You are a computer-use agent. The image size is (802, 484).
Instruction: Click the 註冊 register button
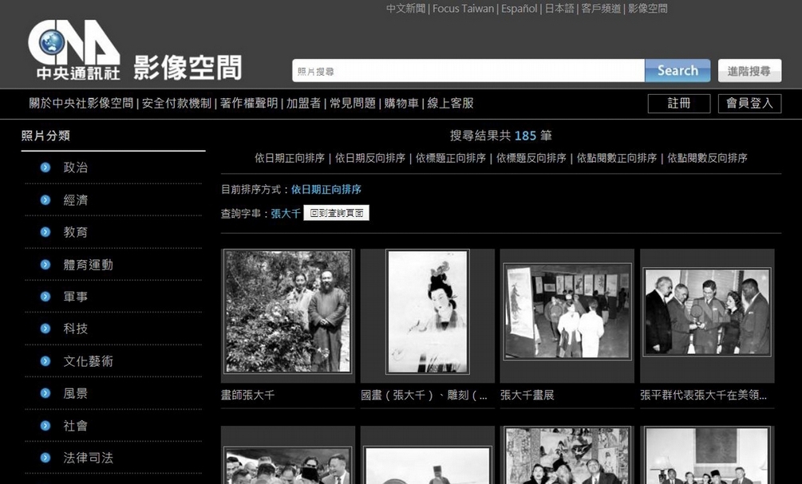pos(679,103)
